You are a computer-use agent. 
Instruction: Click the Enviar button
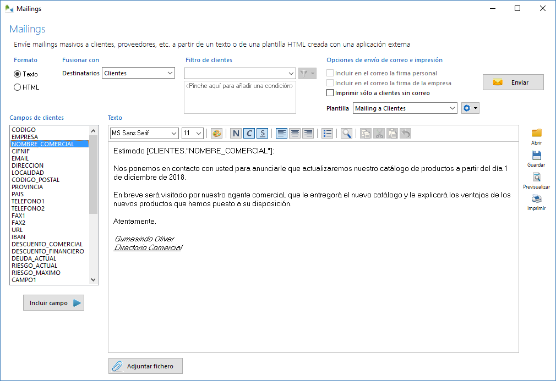pos(513,82)
